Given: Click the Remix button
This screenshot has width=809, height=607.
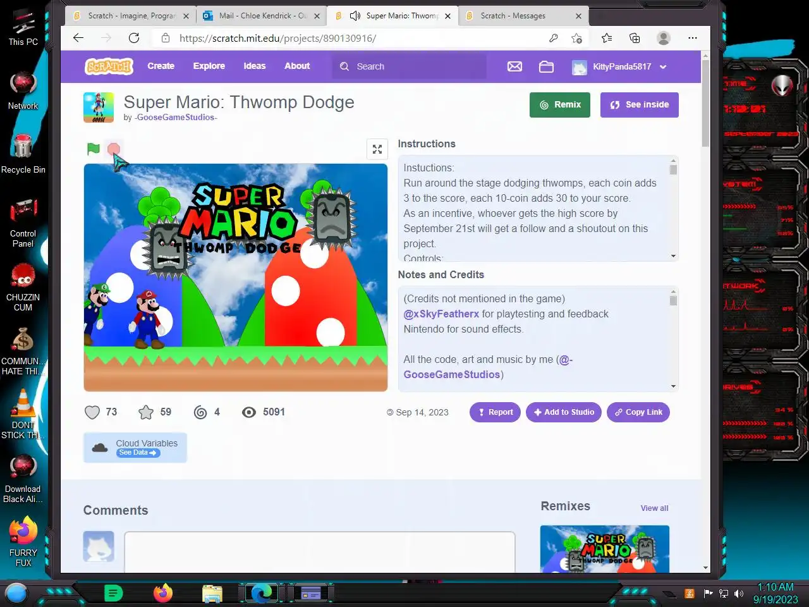Looking at the screenshot, I should pos(560,105).
